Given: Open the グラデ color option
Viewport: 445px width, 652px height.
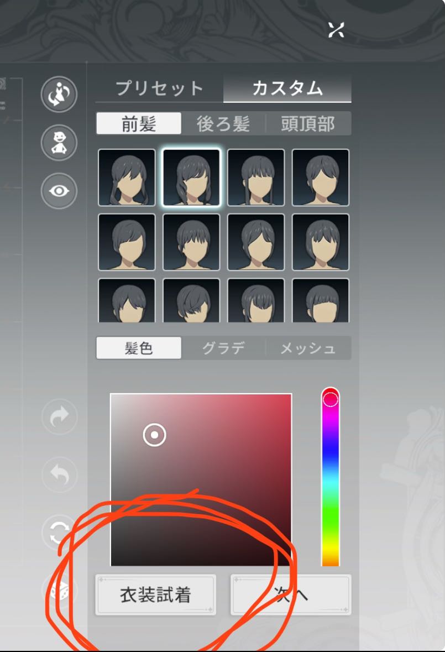Looking at the screenshot, I should [x=223, y=348].
